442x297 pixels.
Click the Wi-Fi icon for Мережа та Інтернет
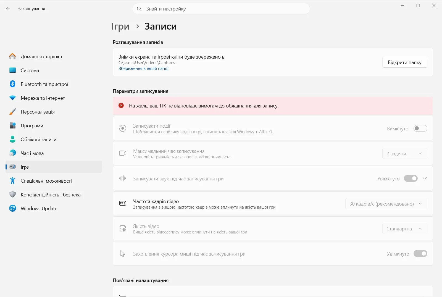pyautogui.click(x=12, y=98)
